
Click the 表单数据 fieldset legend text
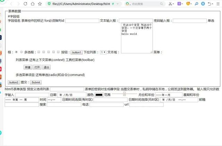point(15,11)
